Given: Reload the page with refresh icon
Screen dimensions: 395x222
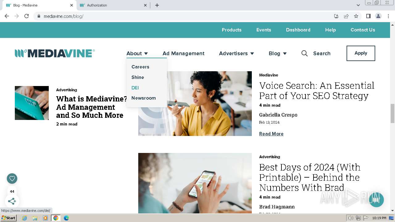Looking at the screenshot, I should click(27, 16).
